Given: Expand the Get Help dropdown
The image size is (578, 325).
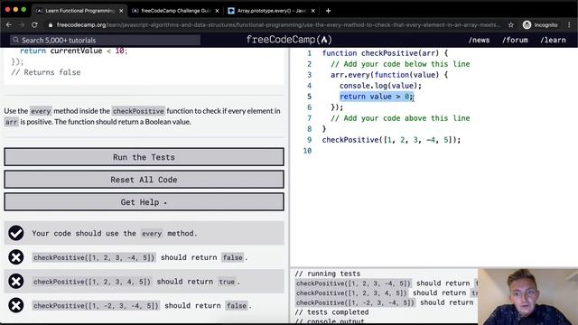Looking at the screenshot, I should pyautogui.click(x=144, y=202).
